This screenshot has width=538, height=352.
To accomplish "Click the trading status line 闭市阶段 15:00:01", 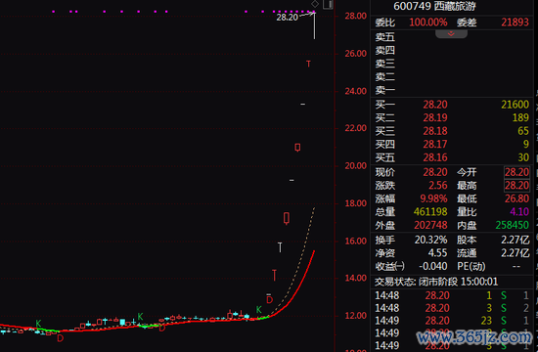I will (x=436, y=282).
